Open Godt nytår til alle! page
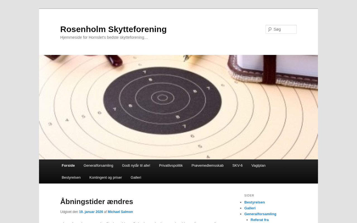 coord(136,166)
